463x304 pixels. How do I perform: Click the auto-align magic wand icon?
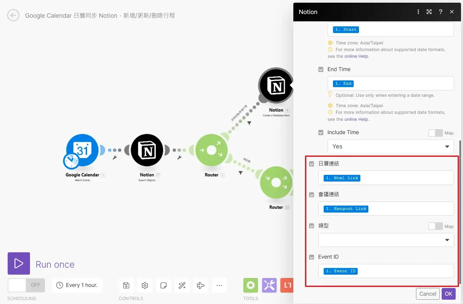tap(182, 285)
